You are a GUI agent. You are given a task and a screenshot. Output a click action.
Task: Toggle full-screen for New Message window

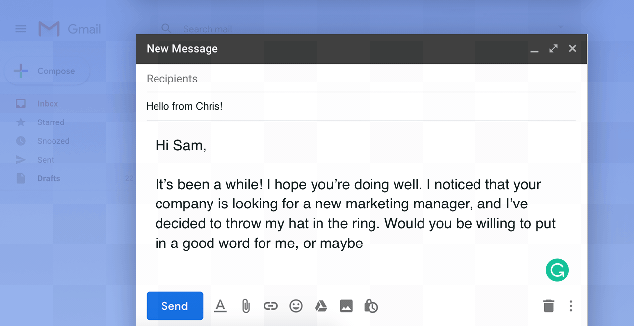click(x=553, y=49)
